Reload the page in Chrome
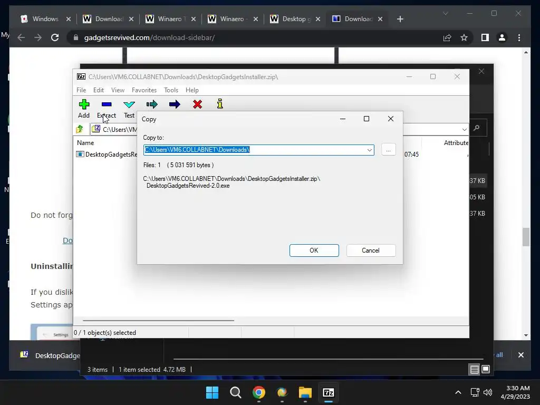The width and height of the screenshot is (540, 405). 55,37
